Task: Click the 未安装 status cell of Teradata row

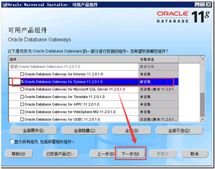Action: click(159, 97)
